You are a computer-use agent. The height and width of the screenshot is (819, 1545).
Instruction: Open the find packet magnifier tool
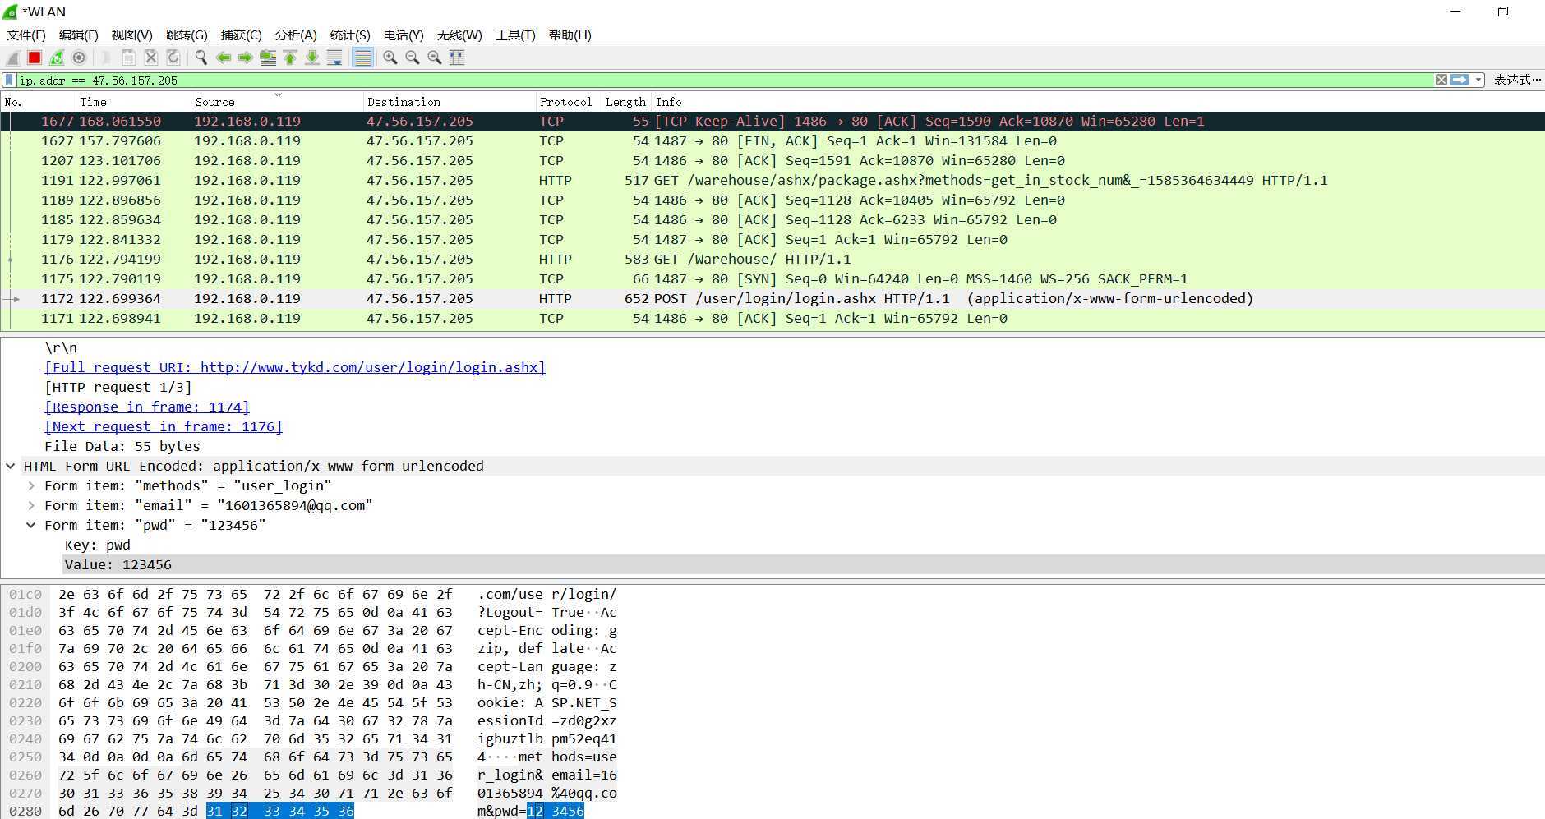point(201,58)
